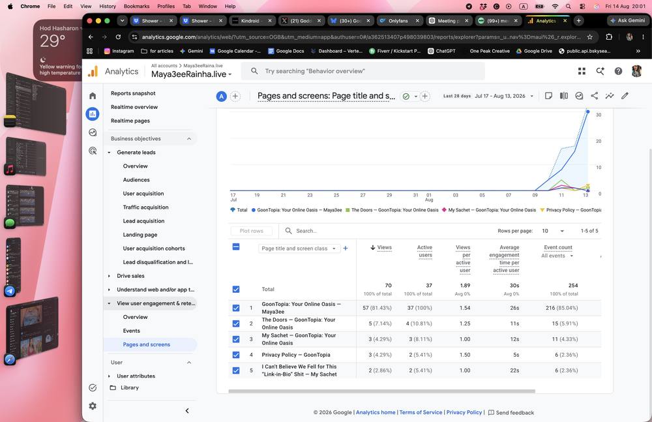Image resolution: width=652 pixels, height=422 pixels.
Task: Click Try searching Behavior overview search field
Action: pyautogui.click(x=363, y=71)
